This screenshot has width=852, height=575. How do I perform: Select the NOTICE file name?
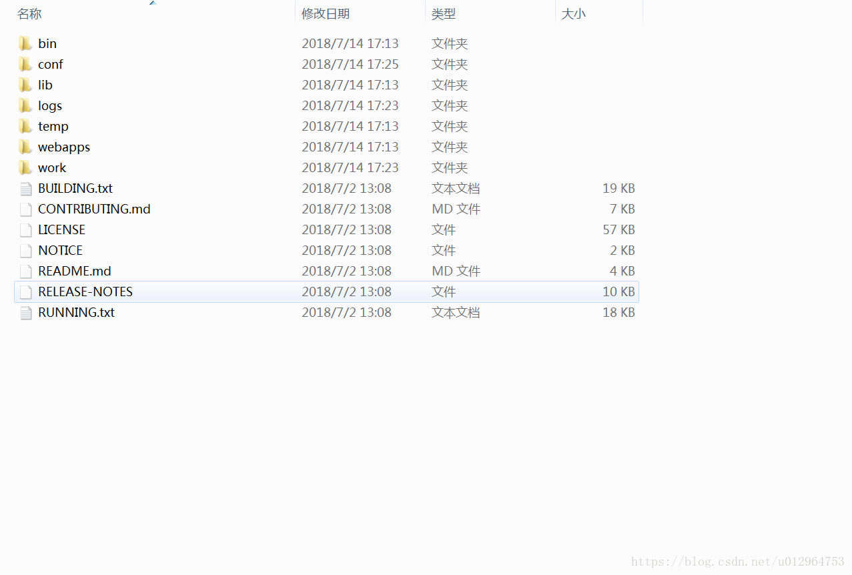tap(60, 250)
